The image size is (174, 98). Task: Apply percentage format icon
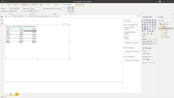tap(27, 11)
